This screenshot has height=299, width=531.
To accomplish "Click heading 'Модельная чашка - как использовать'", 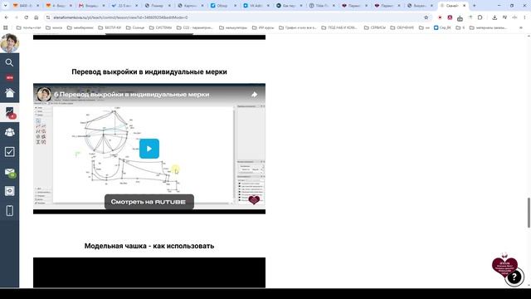I will (x=149, y=246).
